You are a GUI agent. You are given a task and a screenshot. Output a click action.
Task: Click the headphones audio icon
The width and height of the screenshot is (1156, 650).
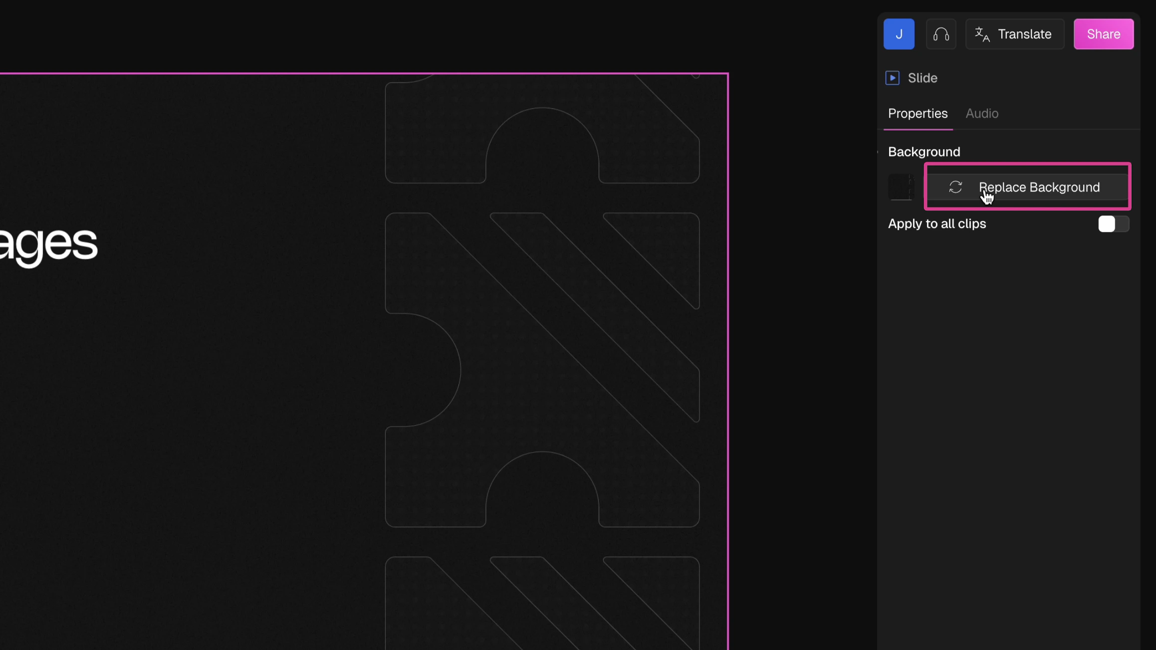(941, 34)
